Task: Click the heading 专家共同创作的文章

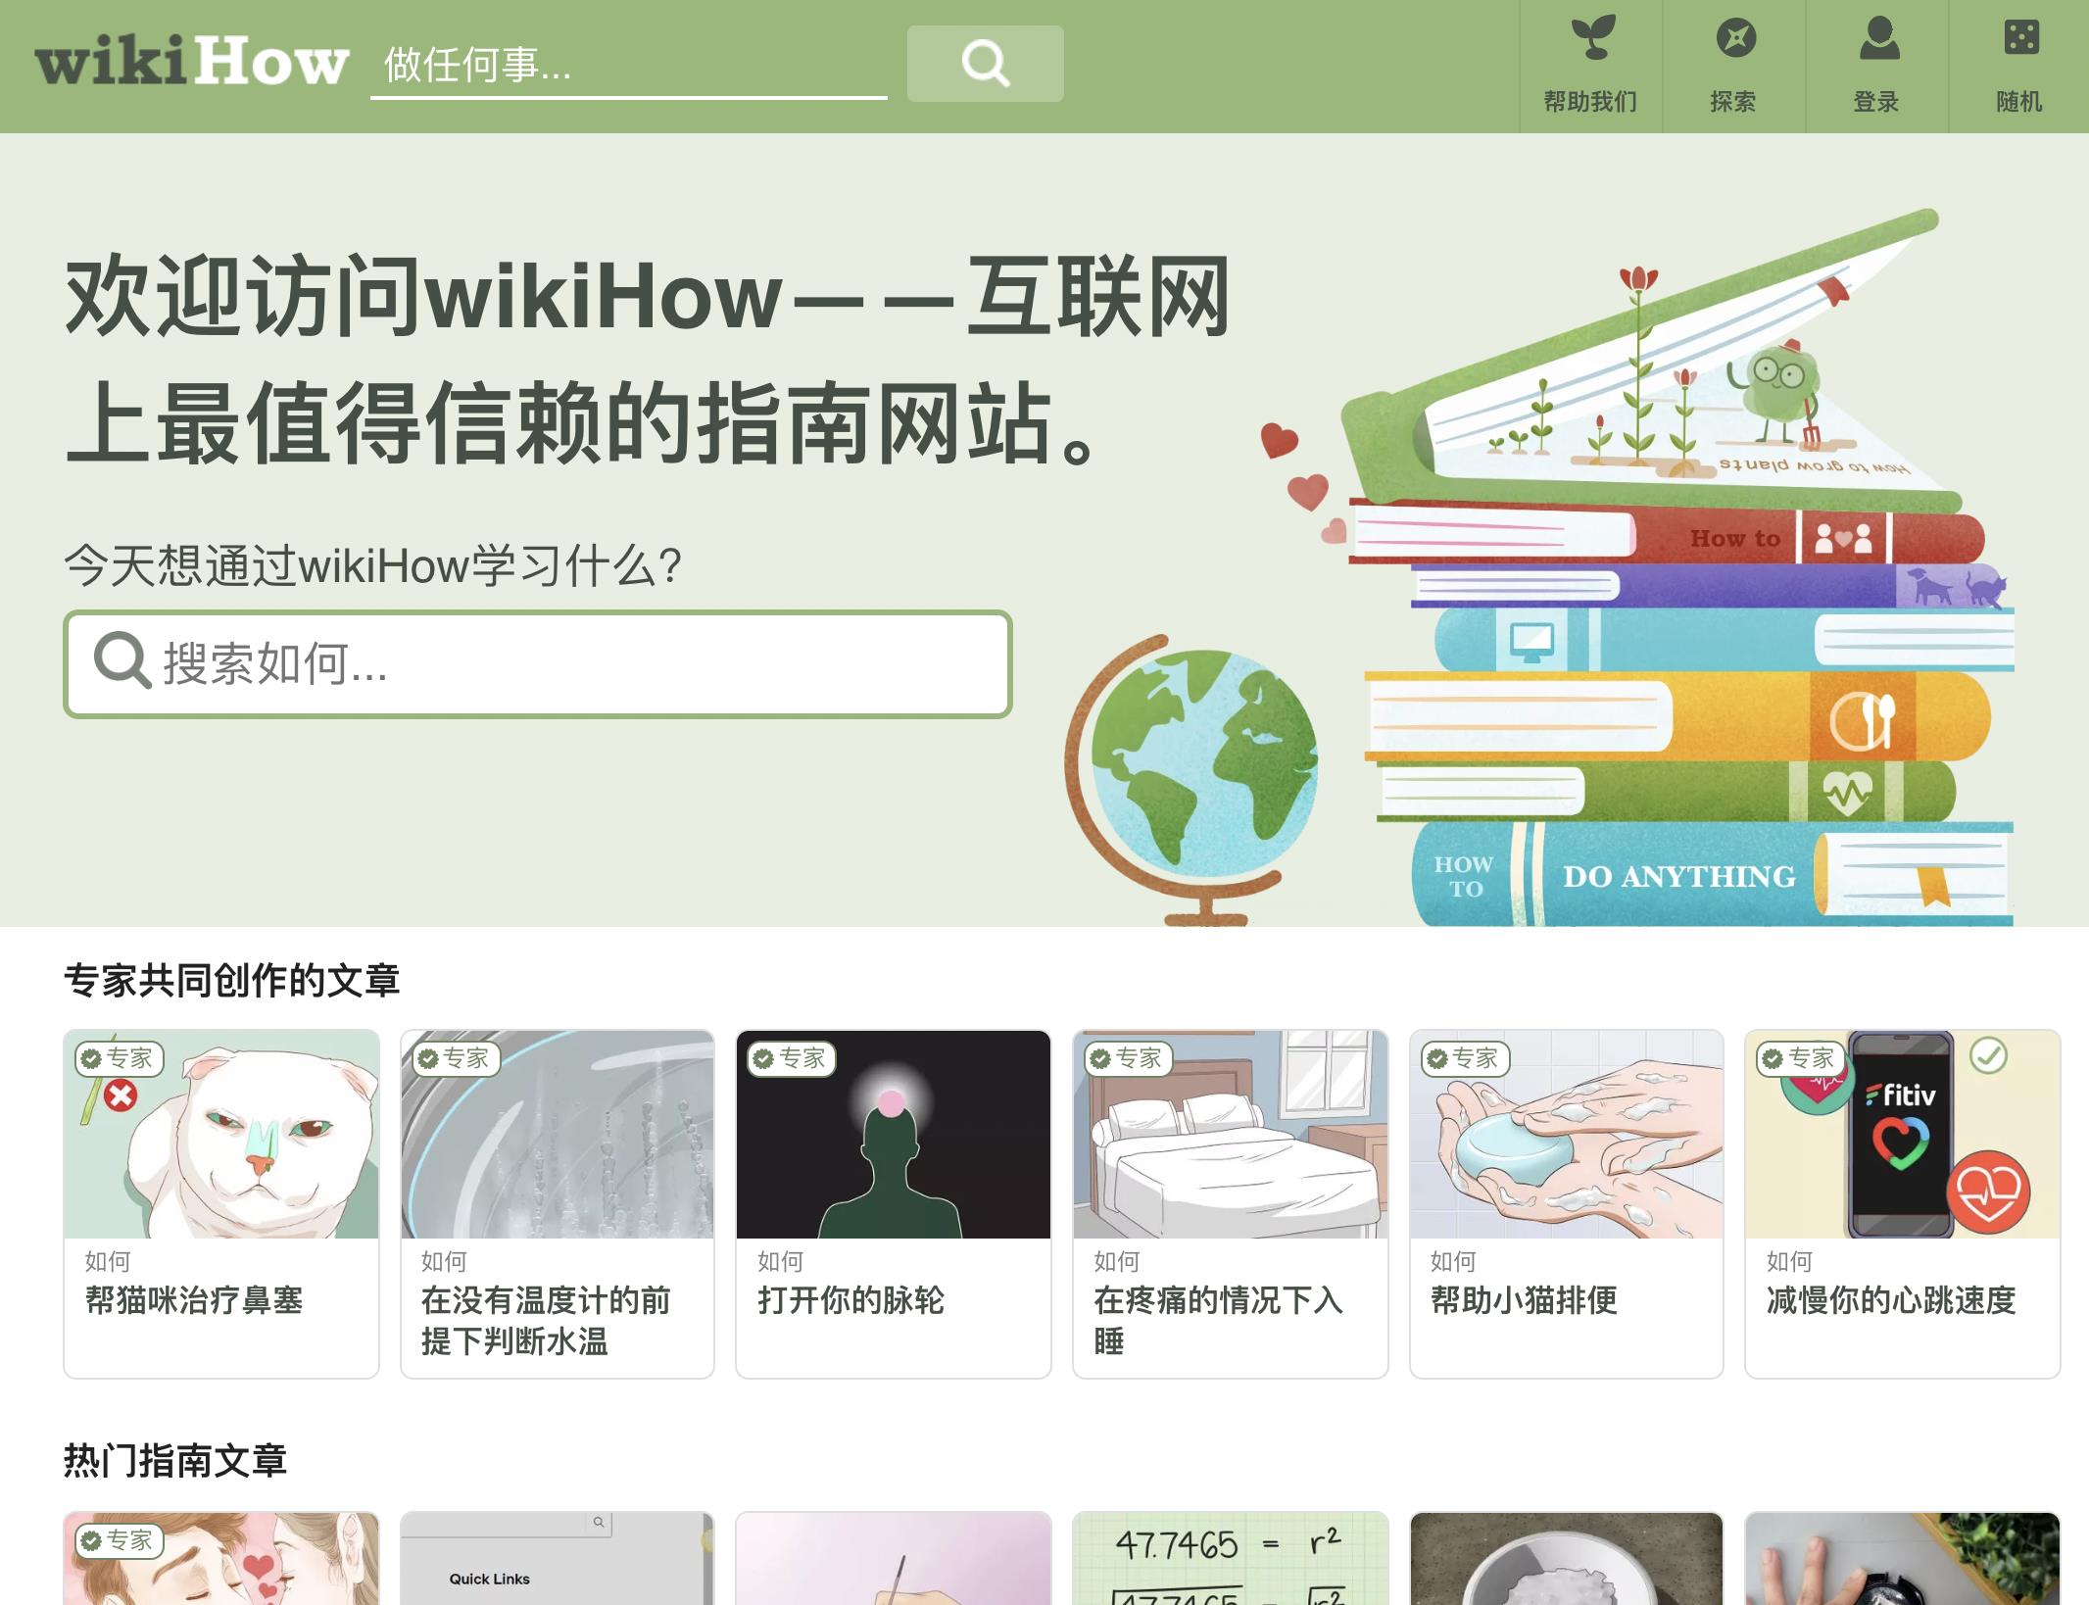Action: pos(232,980)
